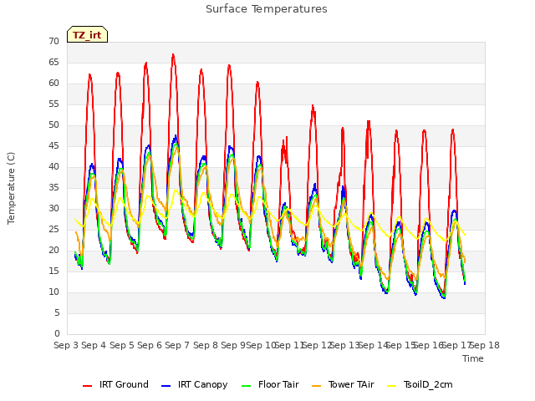
Task: Toggle TsoilD_2cm legend entry
Action: click(420, 384)
